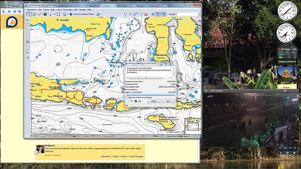The width and height of the screenshot is (301, 169).
Task: Click the stop button in TVCenter controls
Action: 294,153
